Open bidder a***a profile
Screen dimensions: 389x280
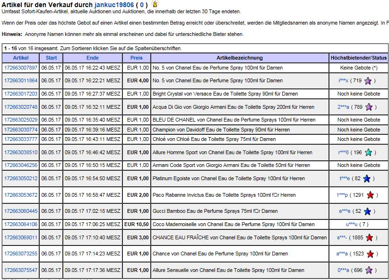pos(342,254)
